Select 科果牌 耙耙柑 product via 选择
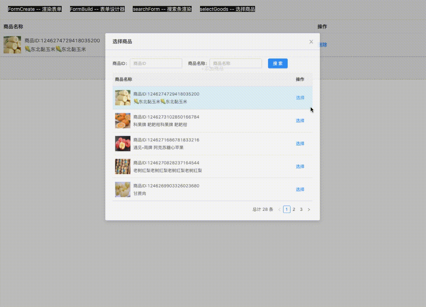Viewport: 426px width, 307px height. [300, 121]
